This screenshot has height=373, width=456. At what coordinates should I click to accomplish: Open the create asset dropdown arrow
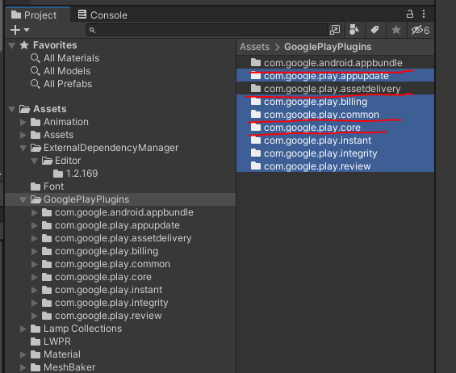tap(27, 30)
